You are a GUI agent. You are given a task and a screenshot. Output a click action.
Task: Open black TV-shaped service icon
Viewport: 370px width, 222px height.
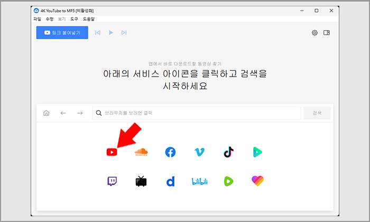pos(141,181)
